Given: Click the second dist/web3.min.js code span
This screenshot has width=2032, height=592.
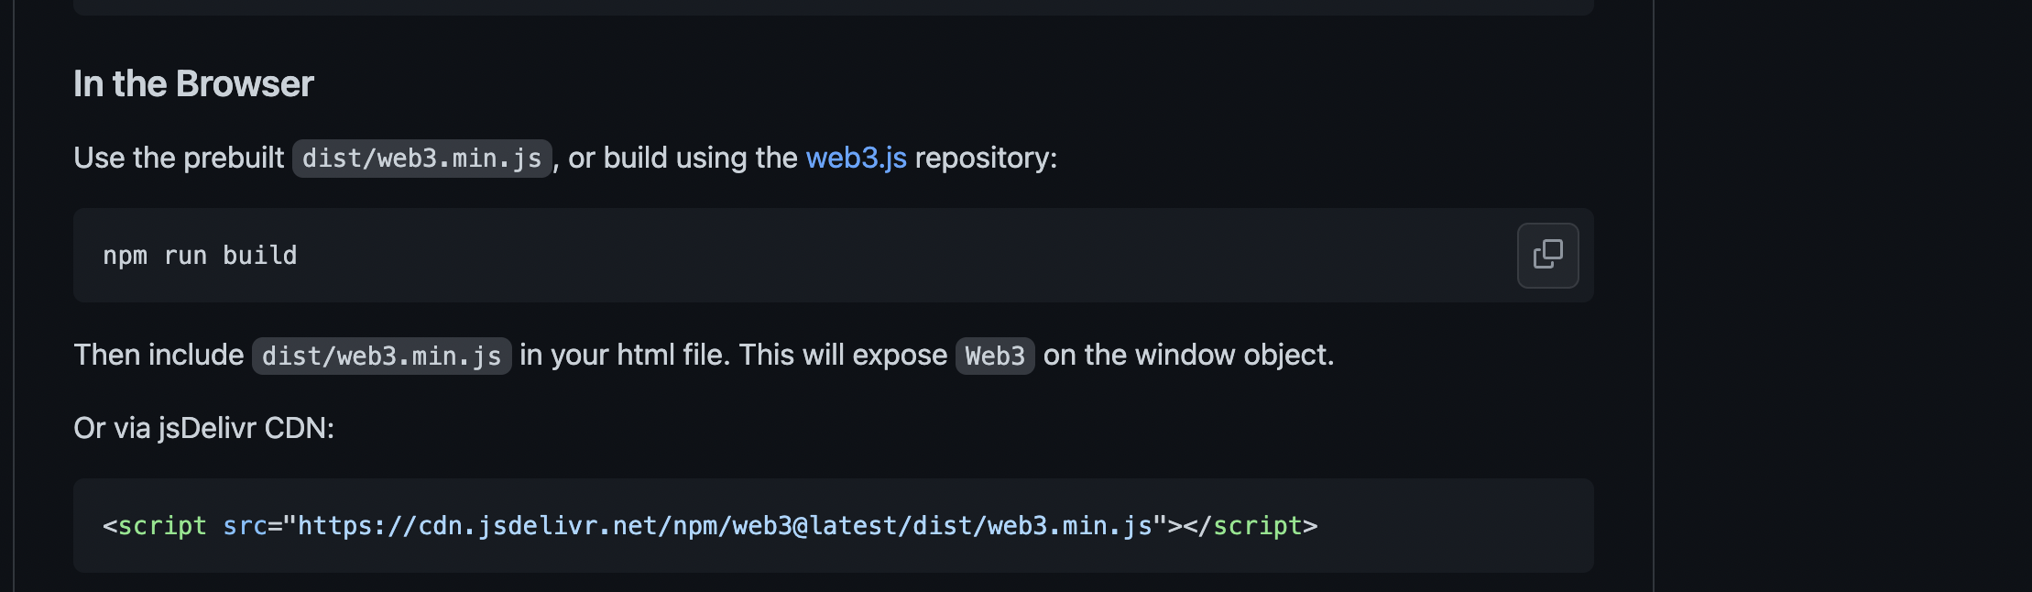Looking at the screenshot, I should (382, 356).
